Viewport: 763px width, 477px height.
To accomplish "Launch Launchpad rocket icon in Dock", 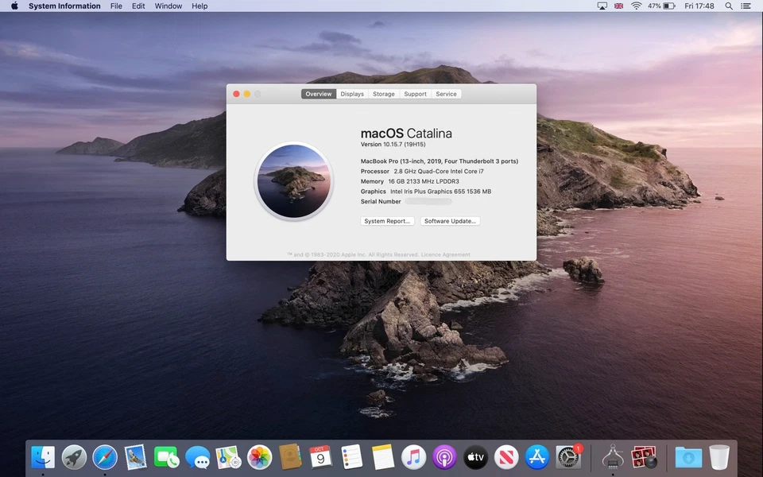I will (74, 458).
